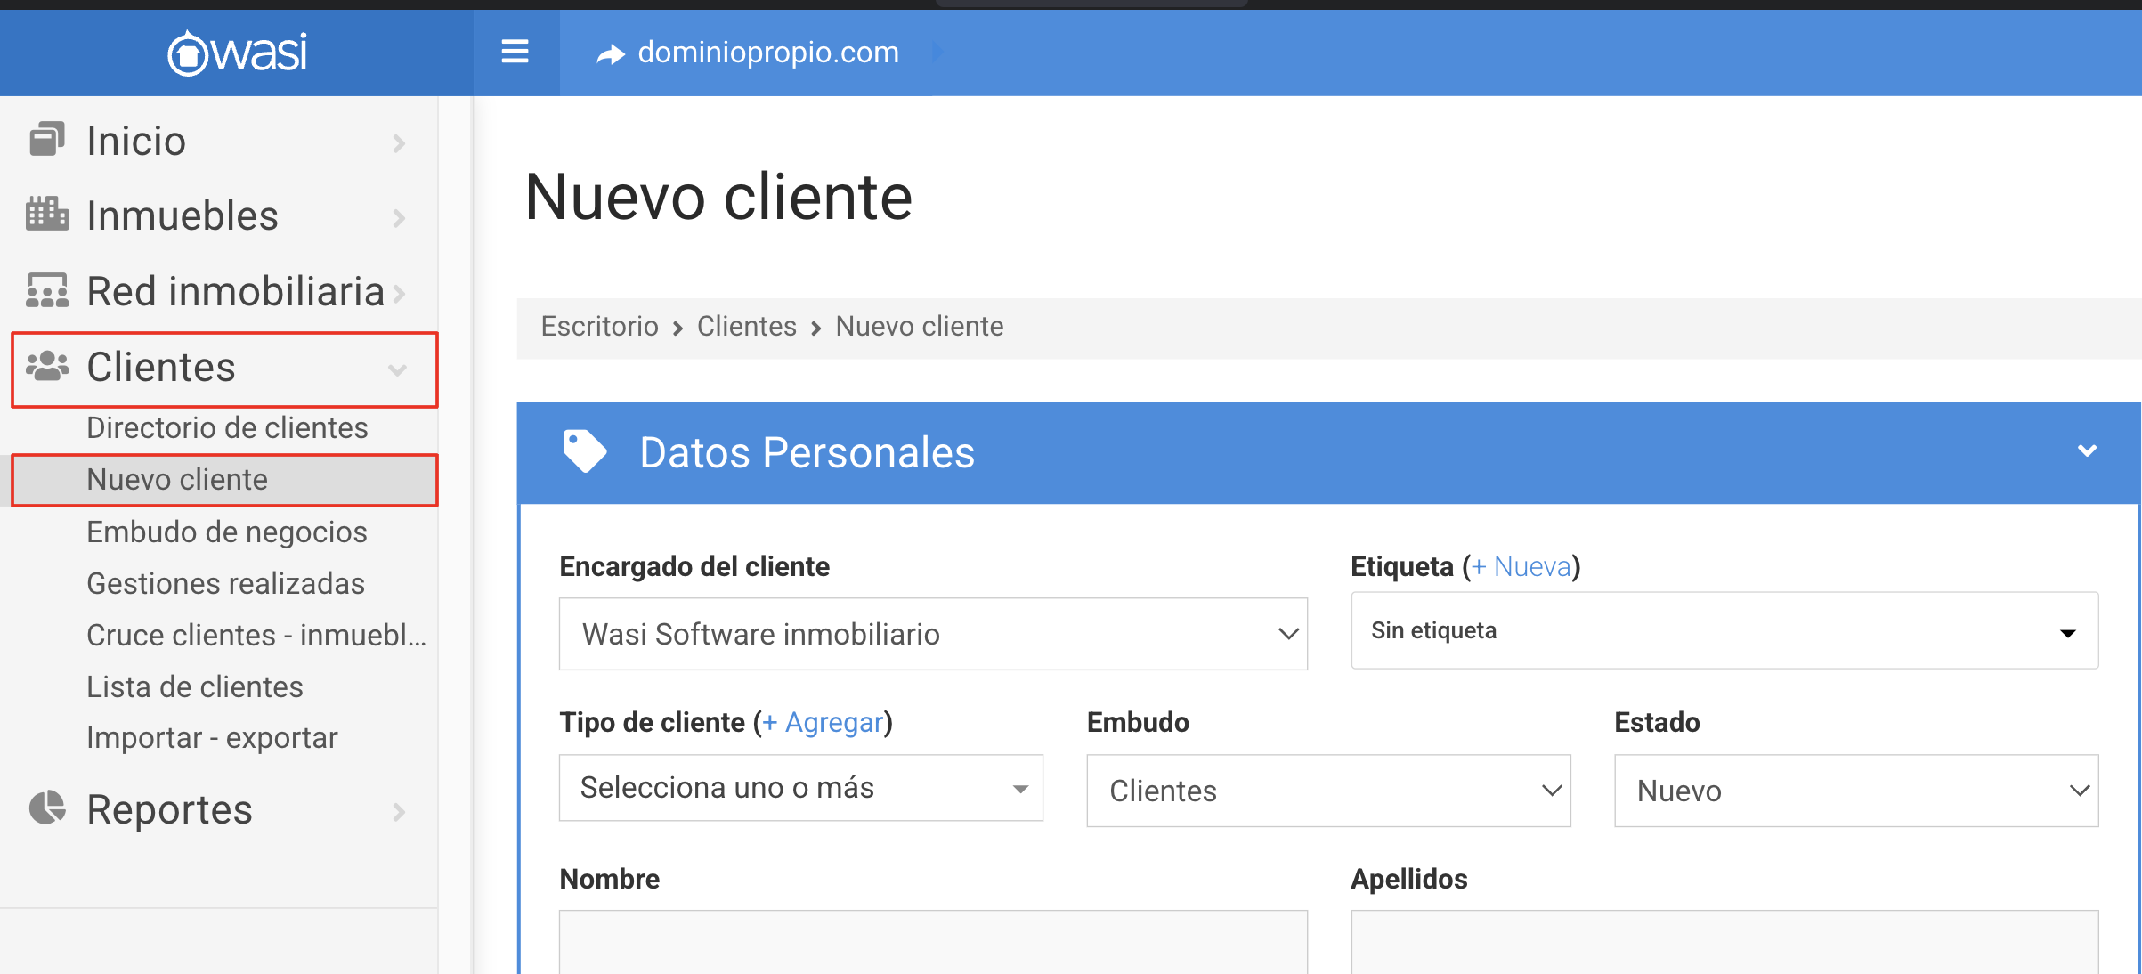Image resolution: width=2142 pixels, height=974 pixels.
Task: Click the Wasi logo in header
Action: [x=237, y=53]
